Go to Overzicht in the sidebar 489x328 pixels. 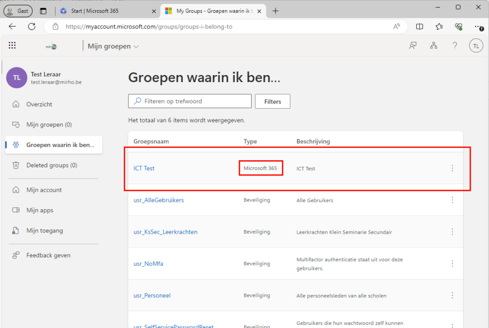click(x=39, y=104)
